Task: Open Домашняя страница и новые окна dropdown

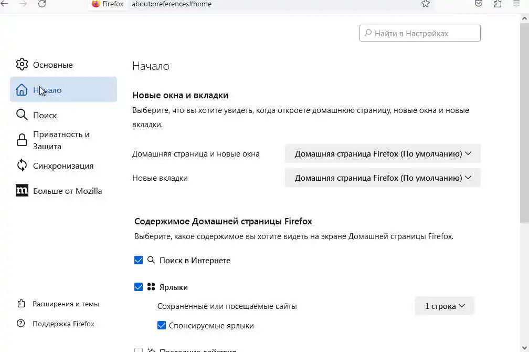Action: (383, 154)
